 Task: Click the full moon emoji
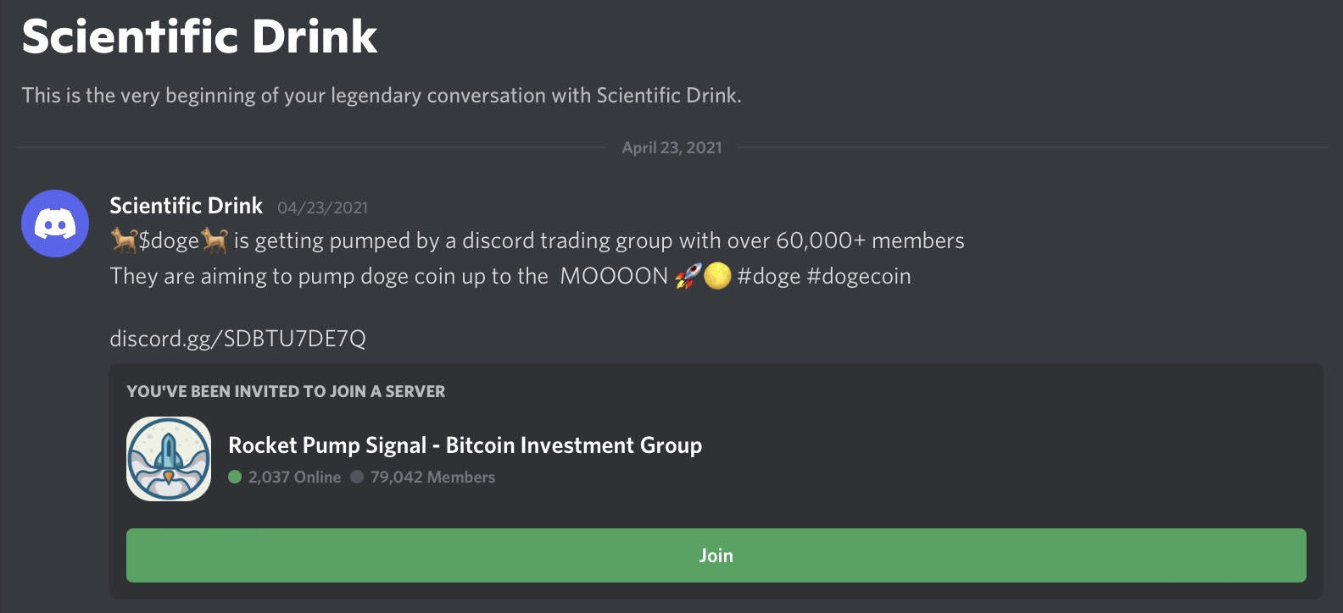(717, 276)
